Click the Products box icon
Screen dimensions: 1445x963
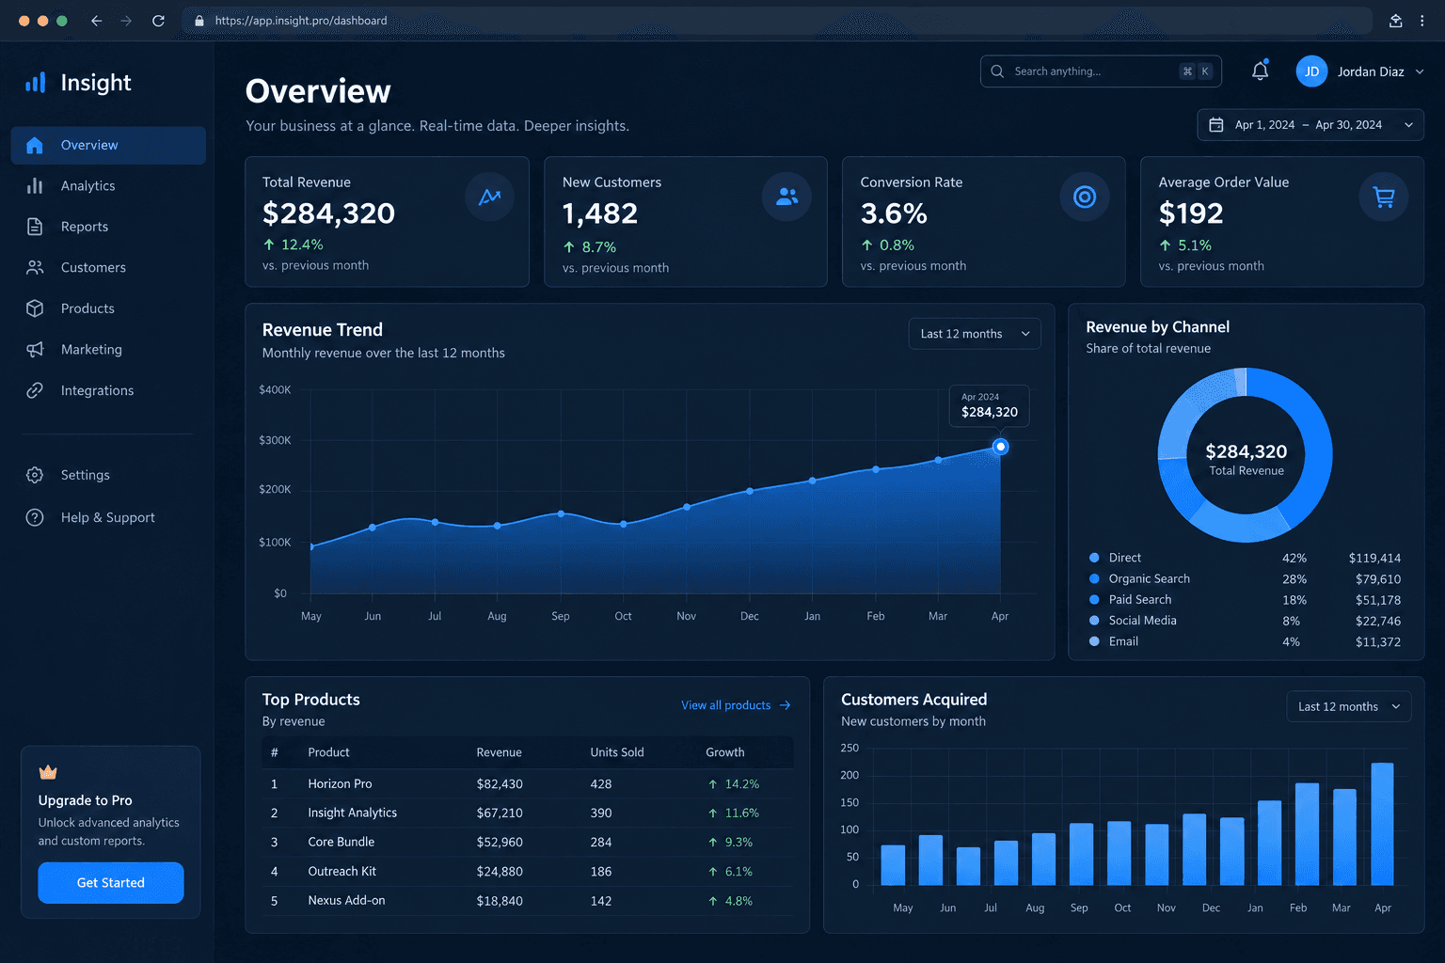tap(35, 308)
